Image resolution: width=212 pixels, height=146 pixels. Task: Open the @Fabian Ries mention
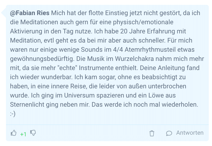tap(30, 13)
